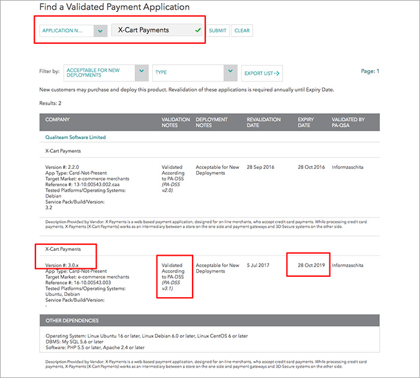Image resolution: width=420 pixels, height=378 pixels.
Task: Click the PA-DSS v3.1 validation note
Action: click(x=171, y=286)
